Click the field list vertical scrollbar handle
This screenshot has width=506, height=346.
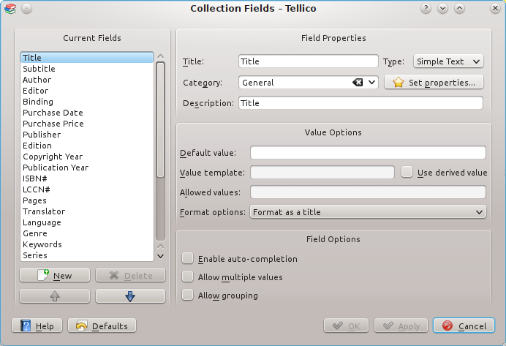(x=160, y=120)
